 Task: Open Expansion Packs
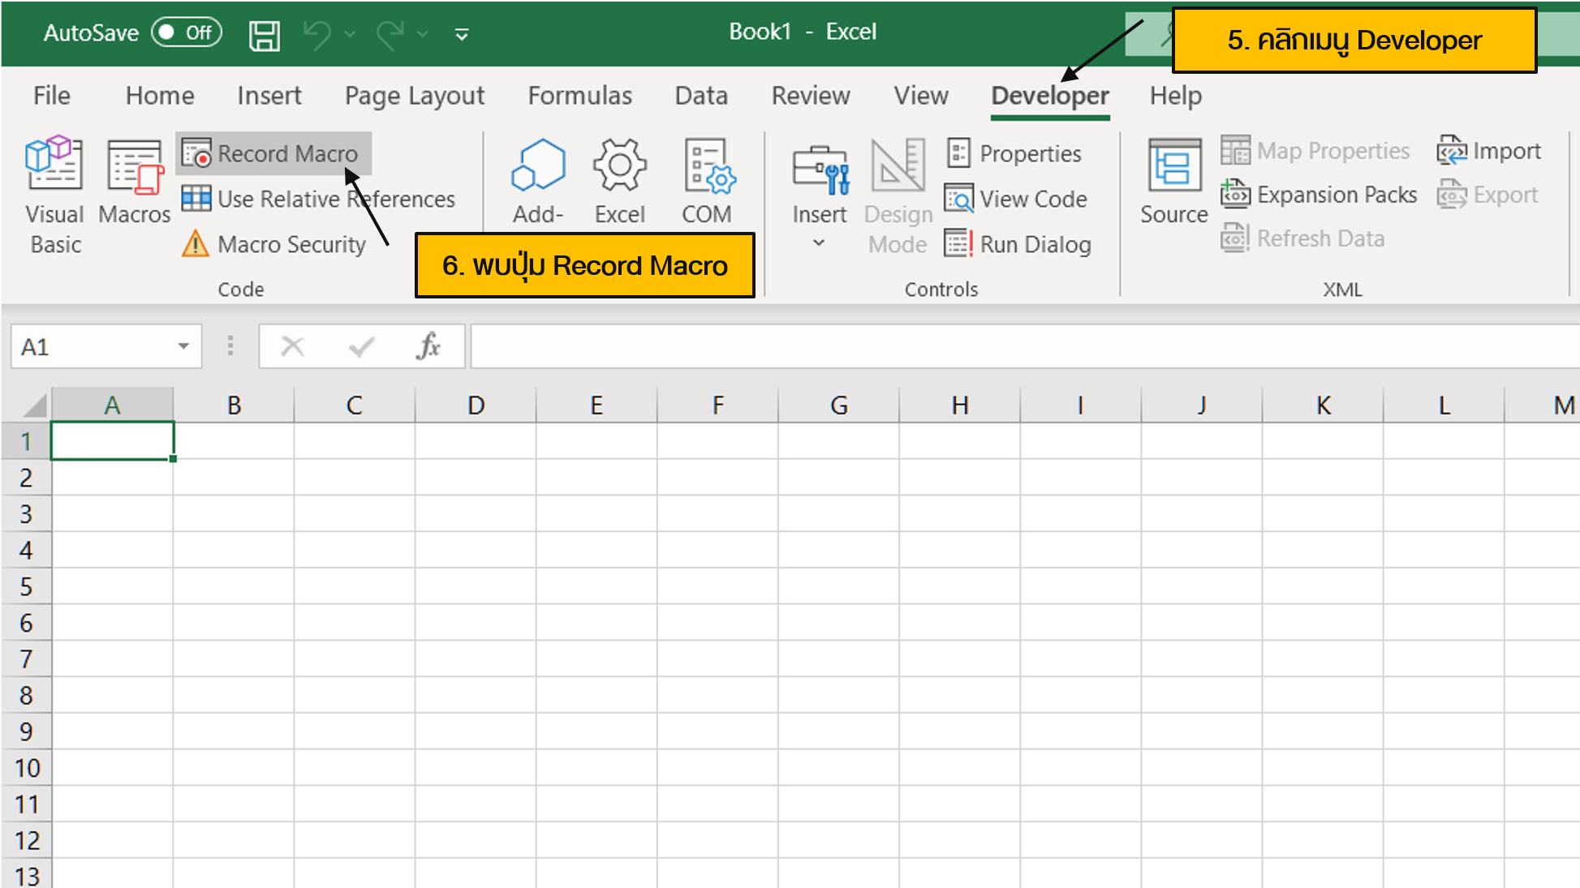(1320, 195)
